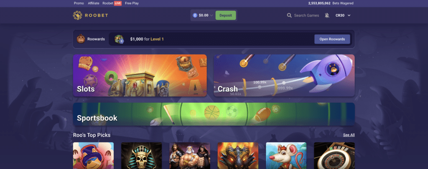The image size is (428, 169).
Task: Click the search magnifier icon
Action: coord(289,15)
